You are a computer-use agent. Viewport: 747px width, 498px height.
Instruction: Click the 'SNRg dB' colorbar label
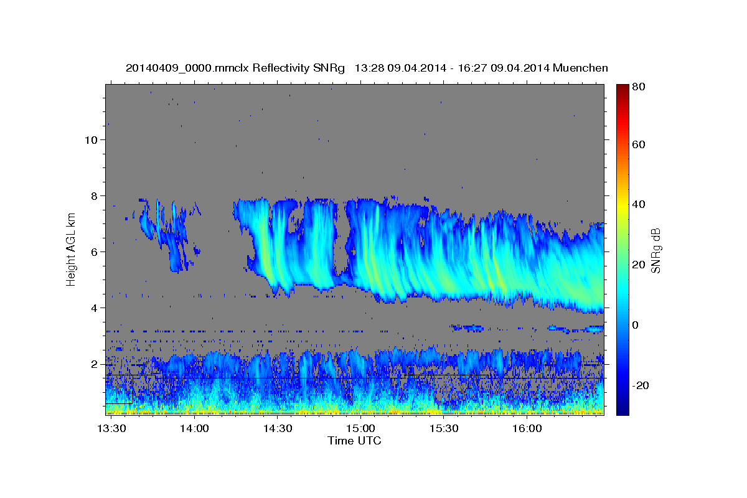pos(655,251)
